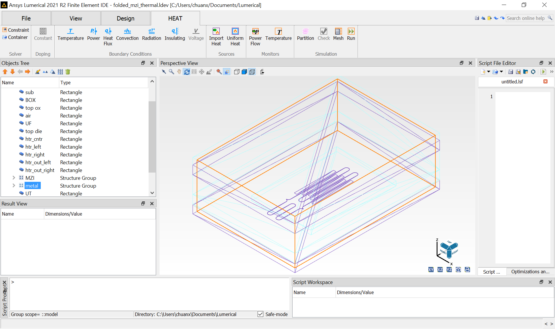Click the zoom extents icon
Screen dimensions: 555x329
(x=219, y=72)
